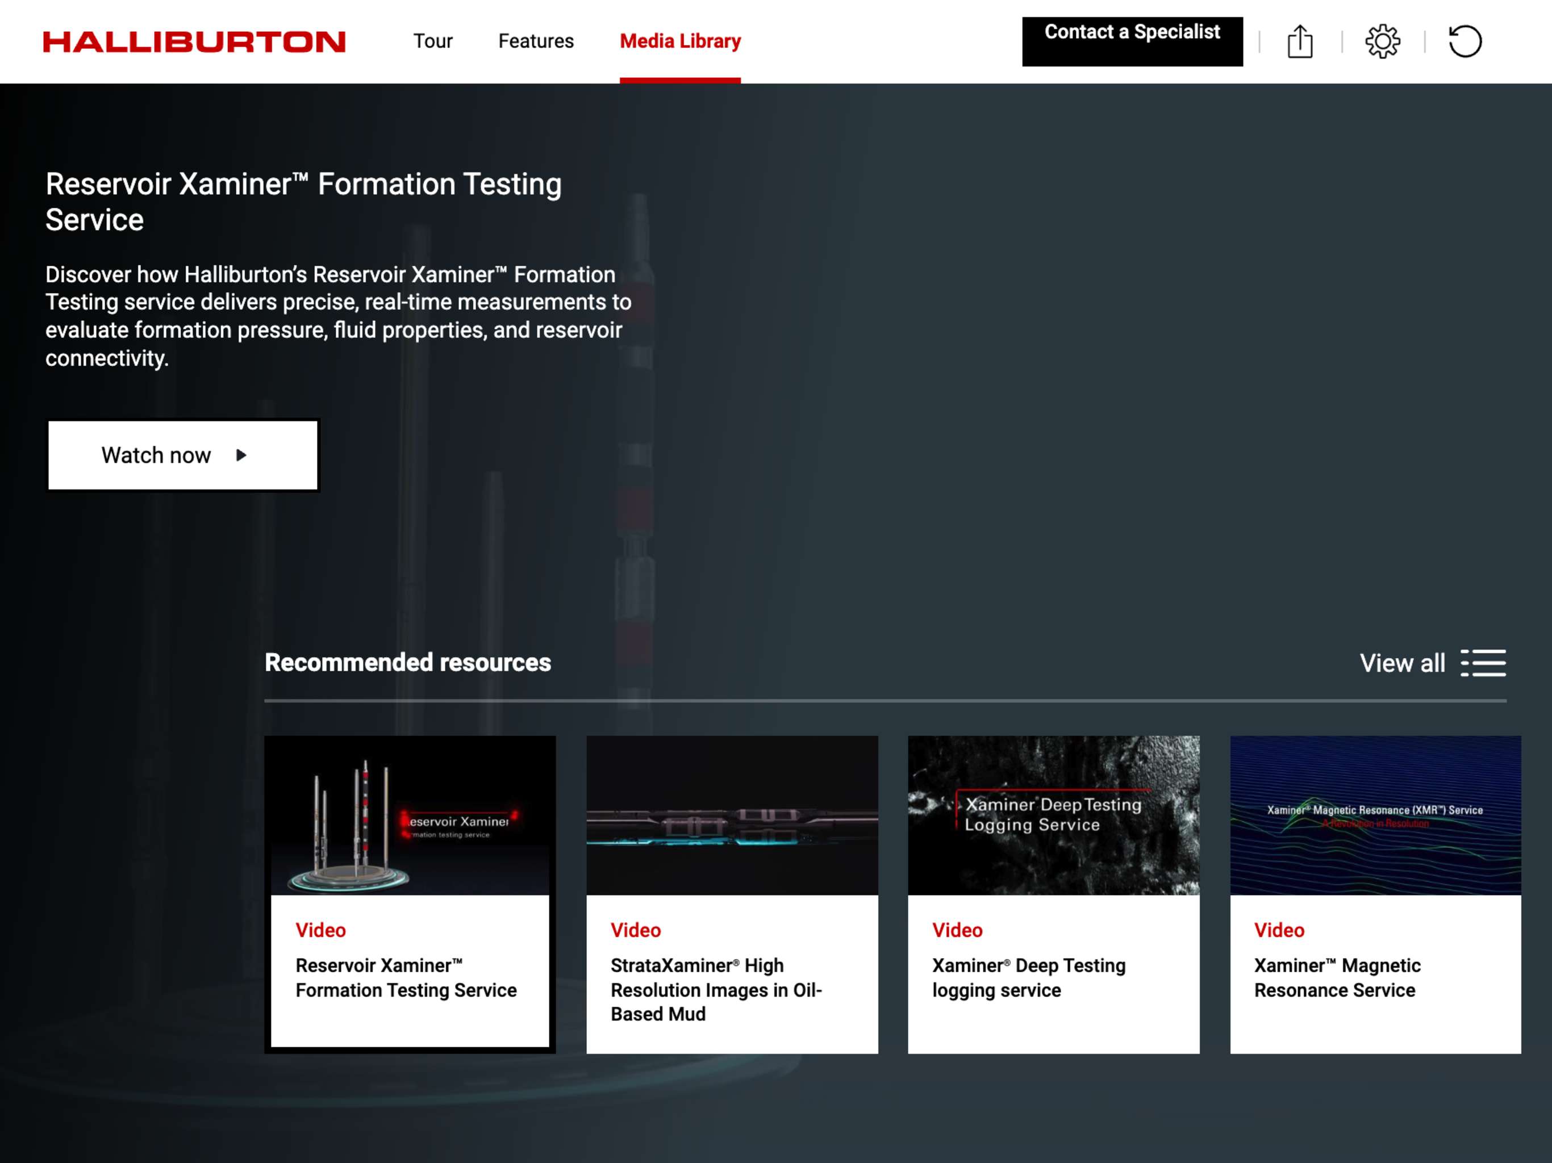Screen dimensions: 1552x1163
Task: Click the description paragraph starting 'Discover how Halliburton's'
Action: [x=338, y=316]
